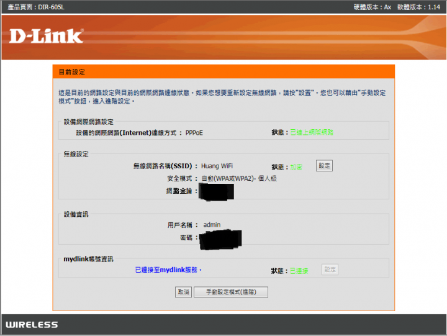Click the 硬體版本 : Ax hardware version text

(x=372, y=7)
